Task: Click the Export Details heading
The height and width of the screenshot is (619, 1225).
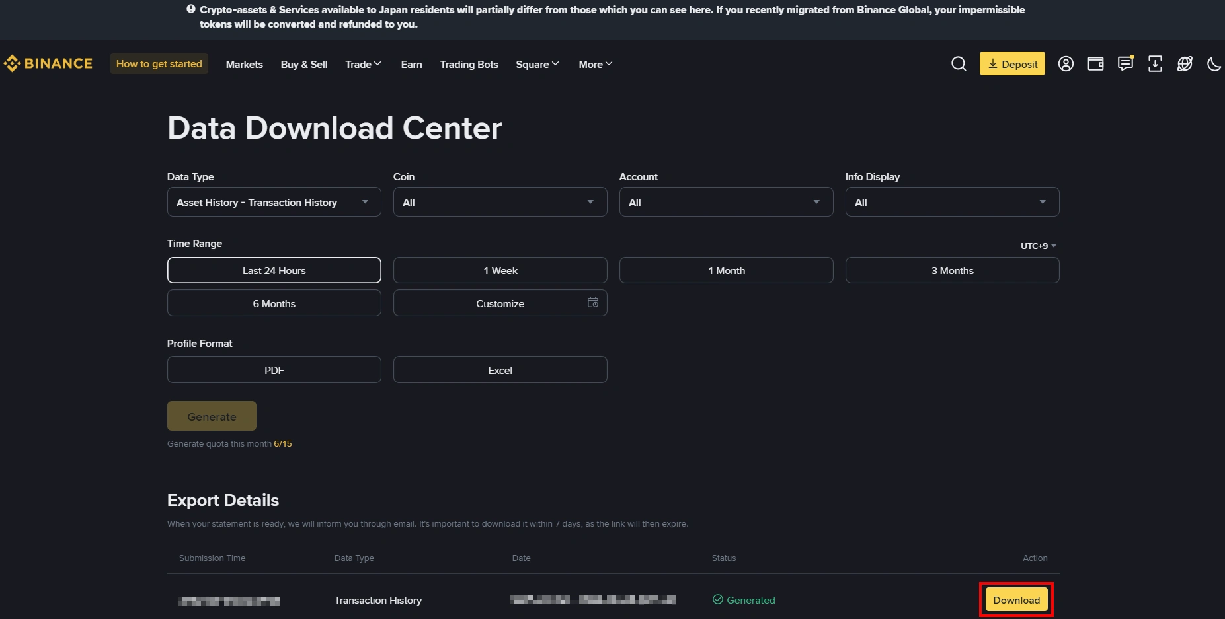Action: (223, 500)
